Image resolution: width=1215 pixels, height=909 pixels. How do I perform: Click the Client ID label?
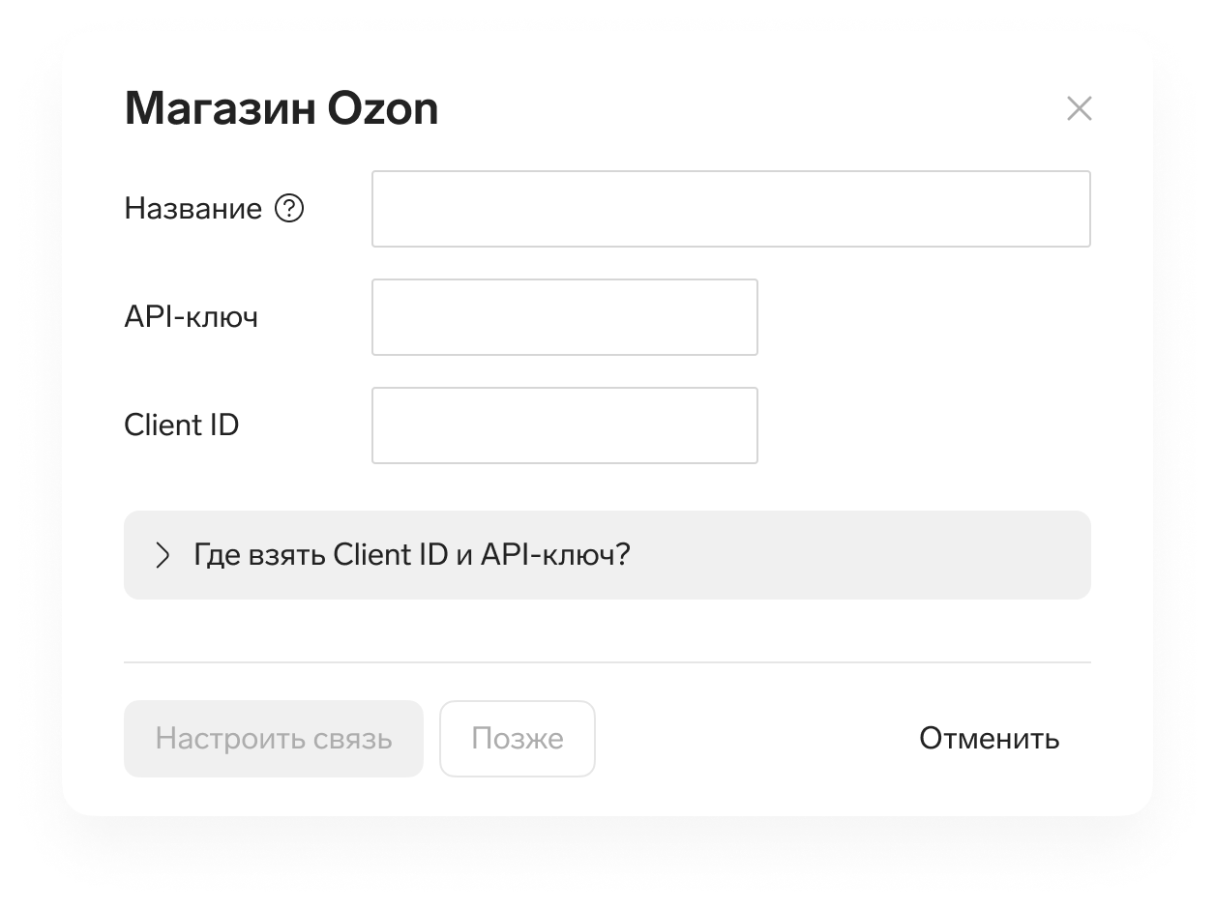click(x=182, y=425)
